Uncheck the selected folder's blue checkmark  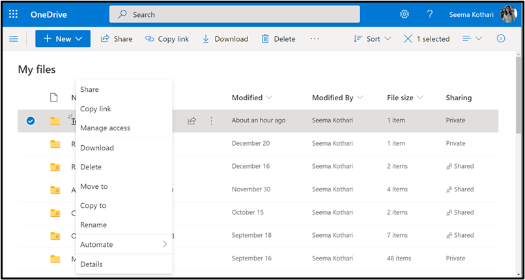pos(30,120)
